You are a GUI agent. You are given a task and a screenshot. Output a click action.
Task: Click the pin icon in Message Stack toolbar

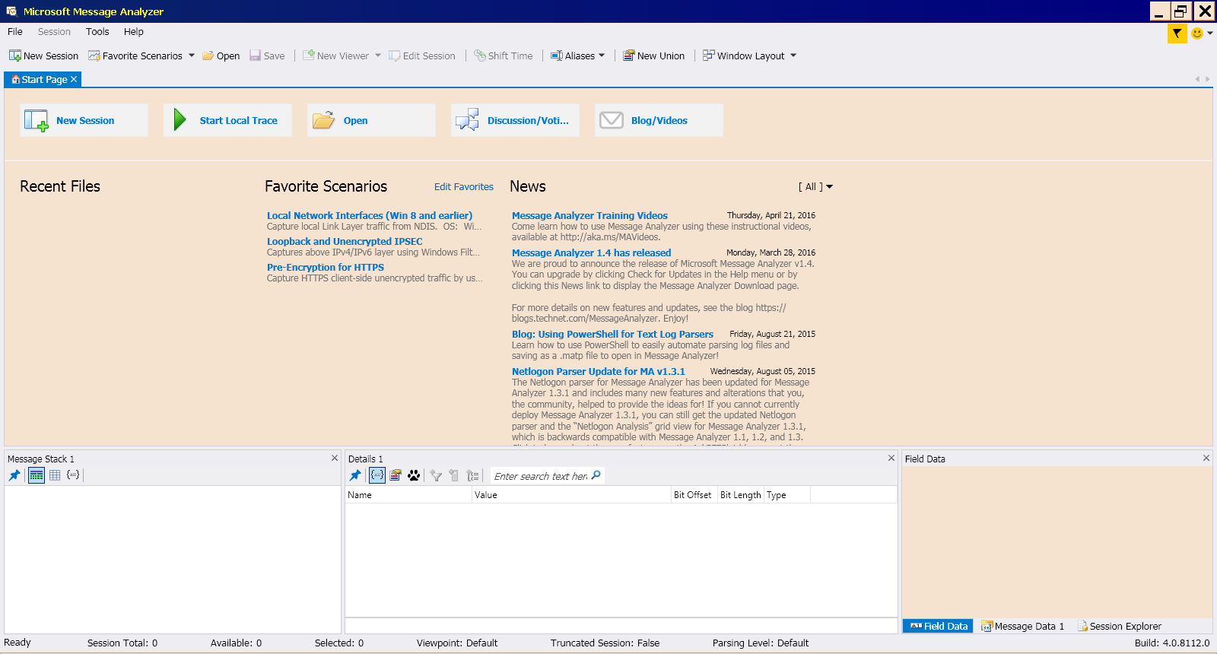point(14,475)
